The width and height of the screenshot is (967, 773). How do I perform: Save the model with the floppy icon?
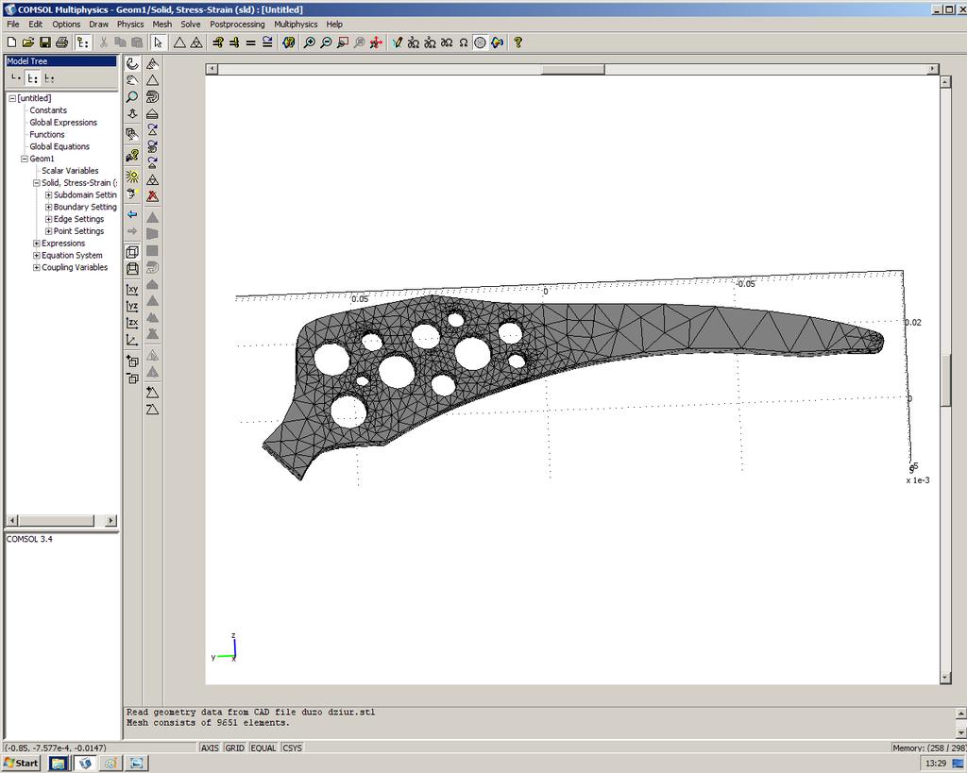pos(44,42)
